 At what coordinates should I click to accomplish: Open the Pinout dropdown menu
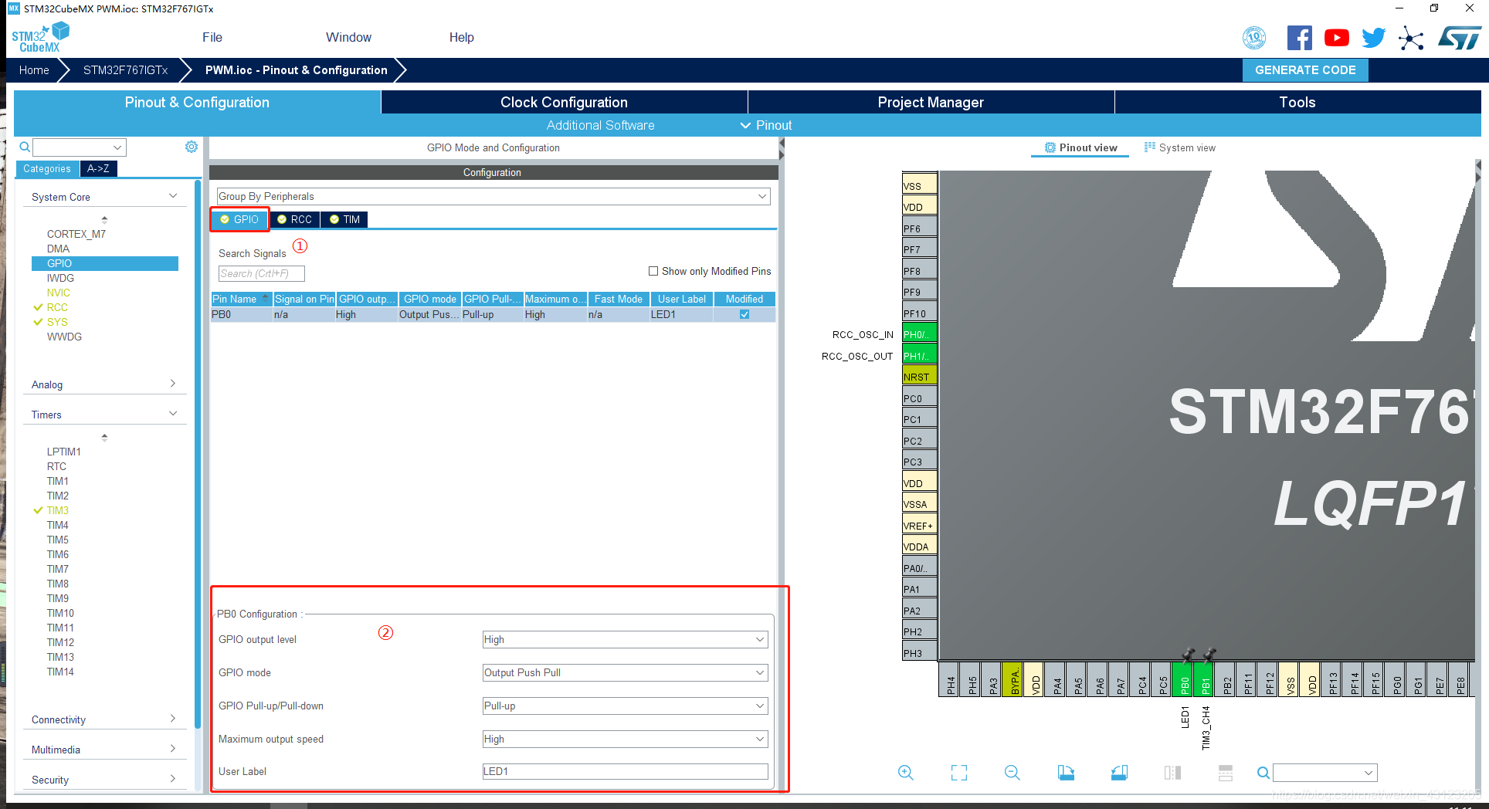tap(766, 125)
